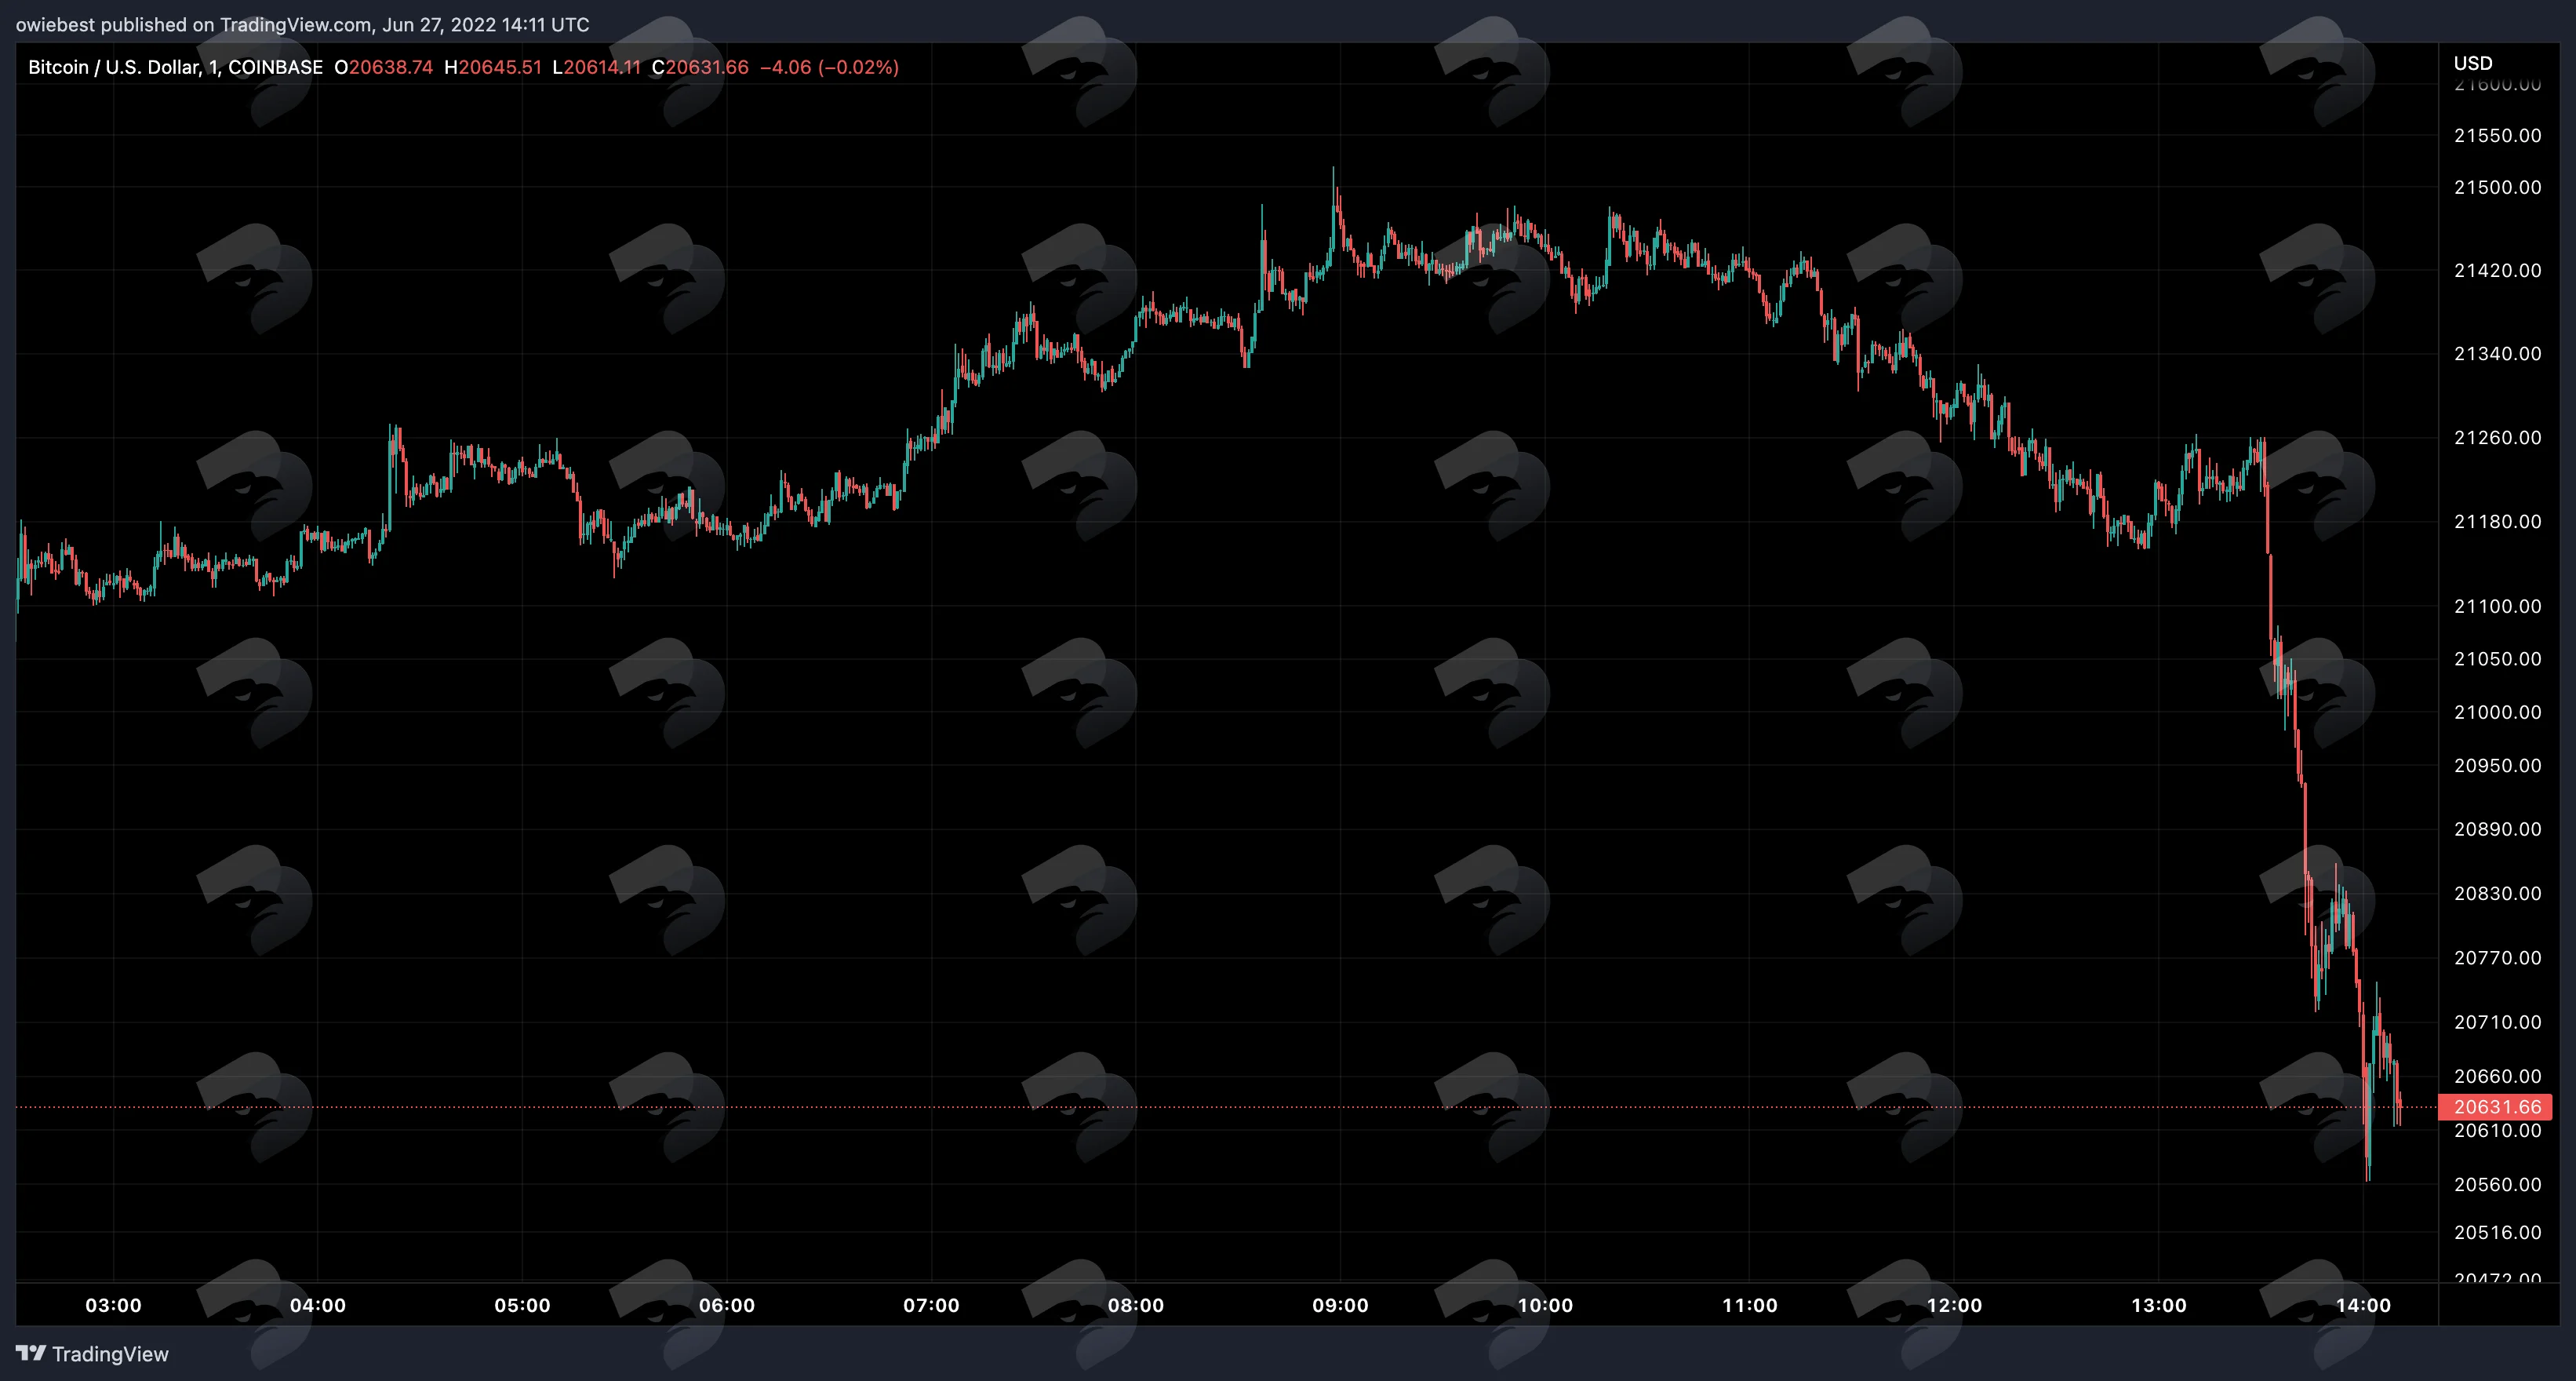
Task: Click the 20710.00 price axis label
Action: click(2497, 1021)
